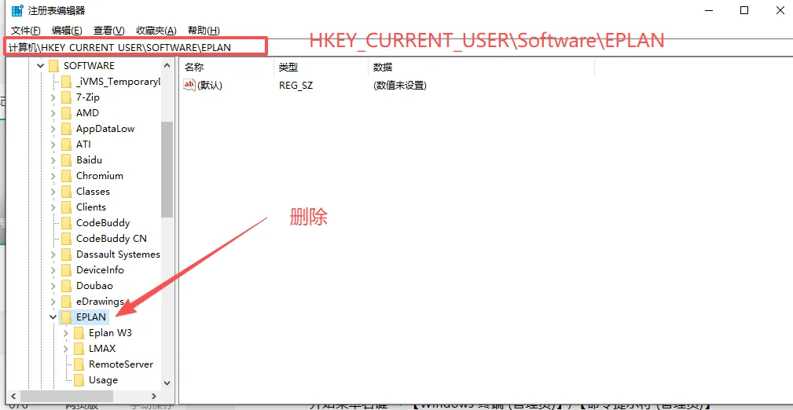The width and height of the screenshot is (793, 410).
Task: Click the tree horizontal scroll right arrow
Action: tap(155, 397)
